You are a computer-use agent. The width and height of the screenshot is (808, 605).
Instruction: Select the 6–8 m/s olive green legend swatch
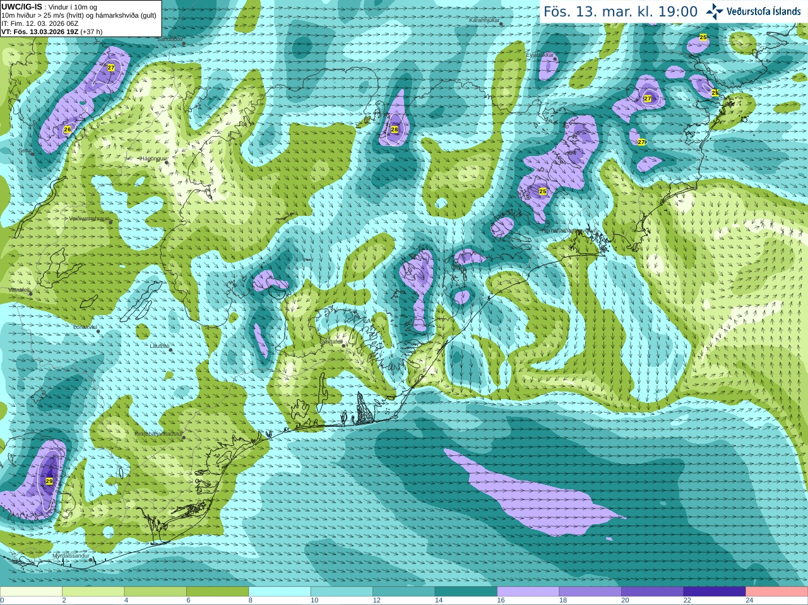[x=217, y=592]
